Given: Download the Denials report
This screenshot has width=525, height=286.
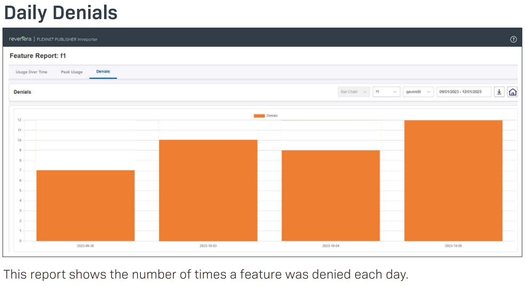Looking at the screenshot, I should (x=499, y=92).
